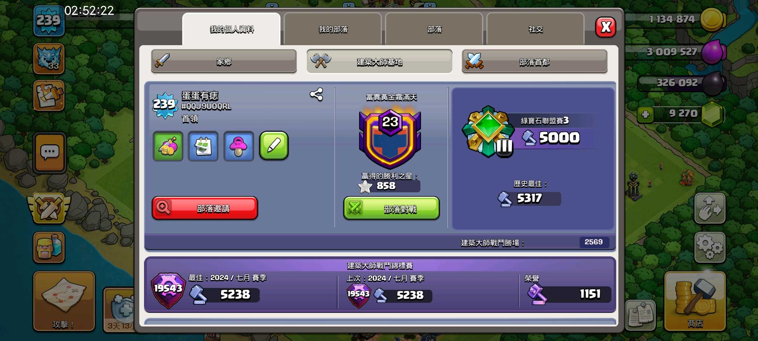Select the 家鄉 village profile button
Viewport: 758px width, 341px height.
point(224,61)
